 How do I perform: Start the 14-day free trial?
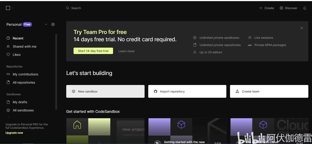point(93,51)
